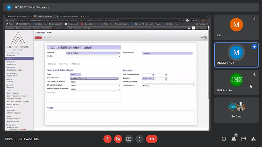Select the JNK Admin participant tile
This screenshot has width=262, height=147.
pos(236,83)
